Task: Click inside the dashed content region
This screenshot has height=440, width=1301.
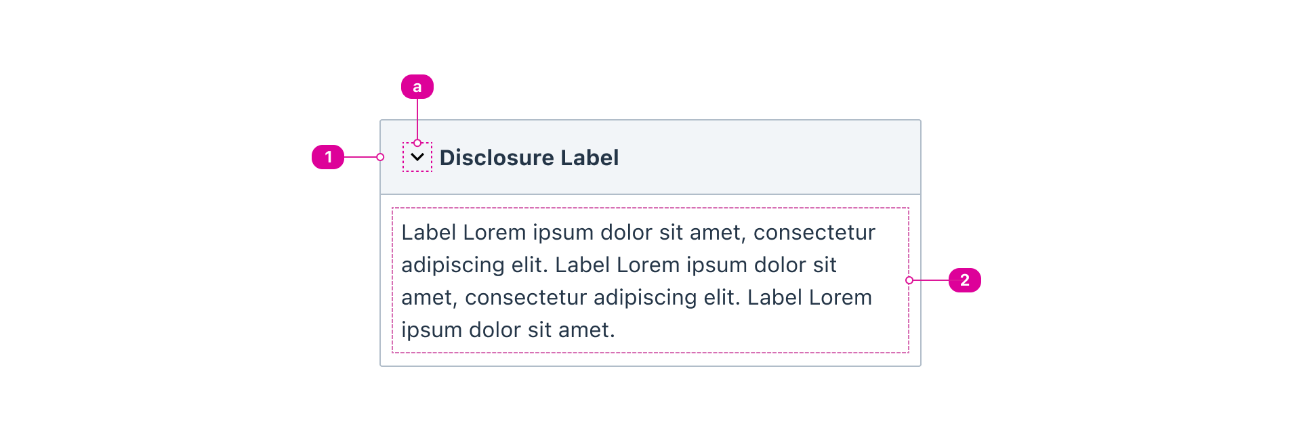Action: tap(650, 281)
